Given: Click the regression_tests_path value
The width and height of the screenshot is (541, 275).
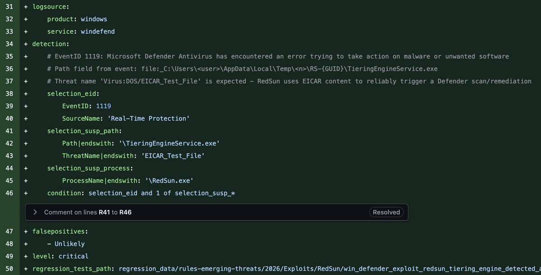Looking at the screenshot, I should [x=329, y=269].
